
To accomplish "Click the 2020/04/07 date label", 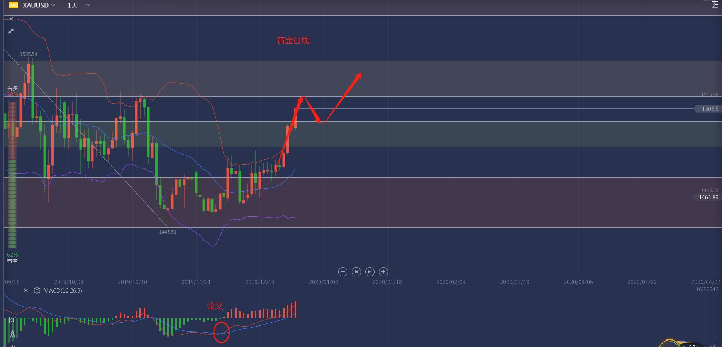I will tap(706, 282).
